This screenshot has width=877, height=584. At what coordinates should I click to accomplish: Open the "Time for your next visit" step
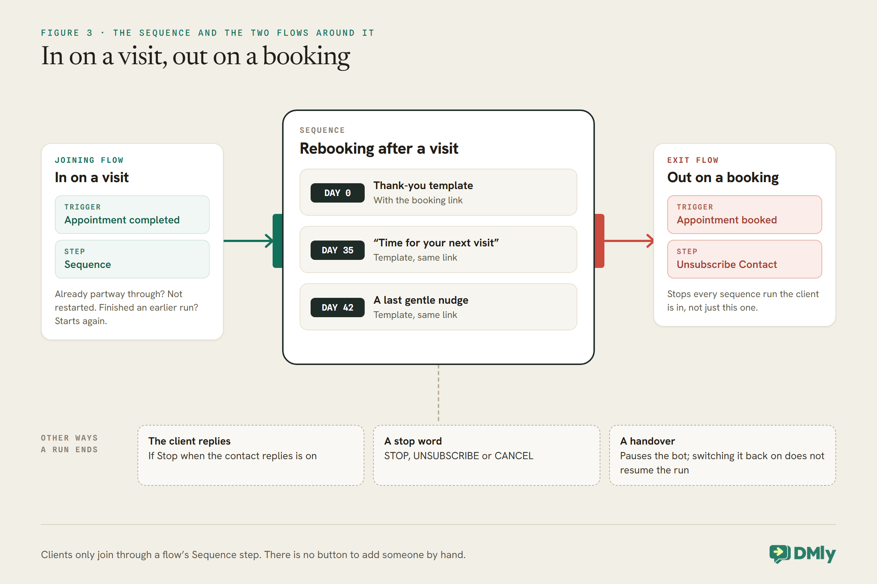coord(438,250)
